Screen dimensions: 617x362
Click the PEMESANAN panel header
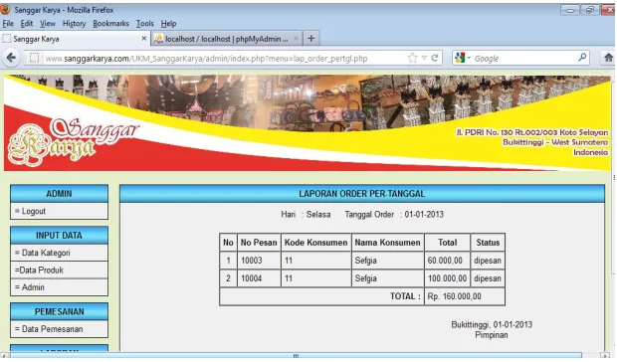point(59,311)
